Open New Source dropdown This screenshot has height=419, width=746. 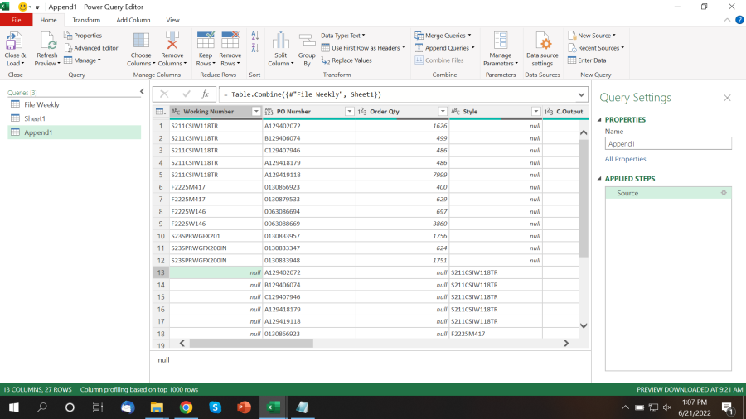(591, 36)
